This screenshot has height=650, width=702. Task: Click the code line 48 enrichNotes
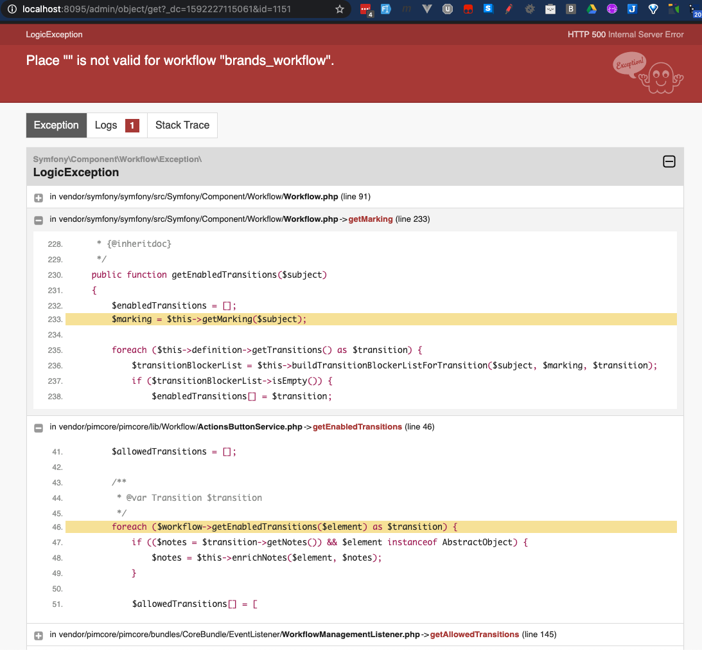(267, 557)
